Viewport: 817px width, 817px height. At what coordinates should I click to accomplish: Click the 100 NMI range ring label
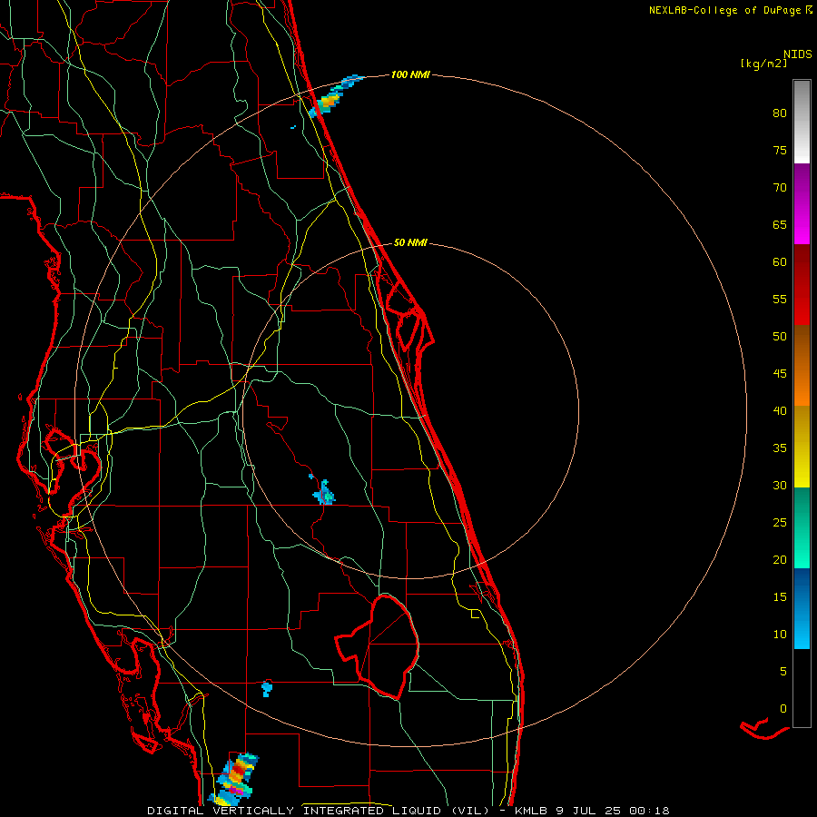pos(410,75)
